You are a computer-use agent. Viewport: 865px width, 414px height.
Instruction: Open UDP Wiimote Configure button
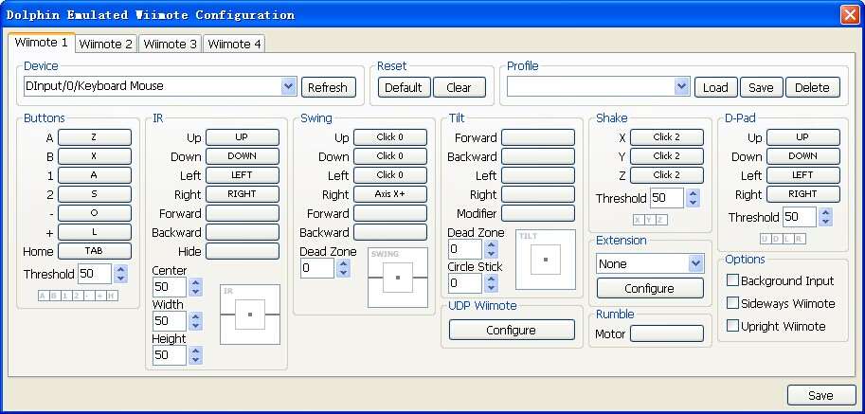click(x=512, y=331)
